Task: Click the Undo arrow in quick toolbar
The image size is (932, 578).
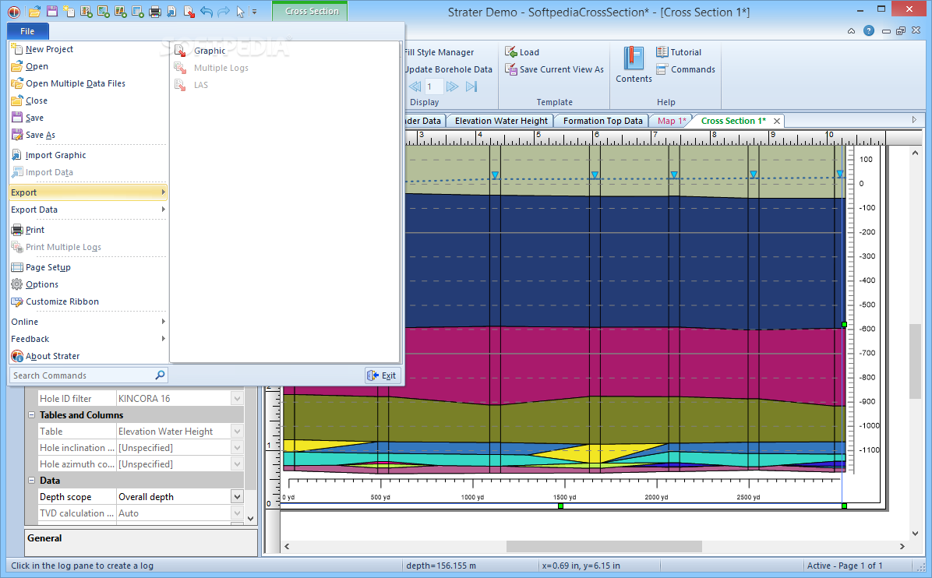Action: tap(207, 11)
